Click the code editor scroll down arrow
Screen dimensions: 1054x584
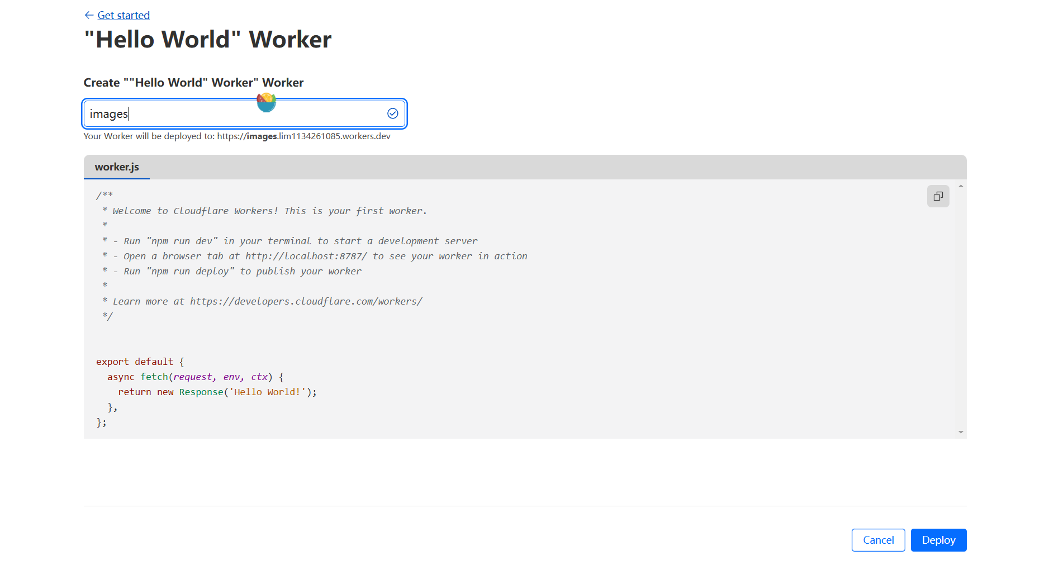coord(961,432)
